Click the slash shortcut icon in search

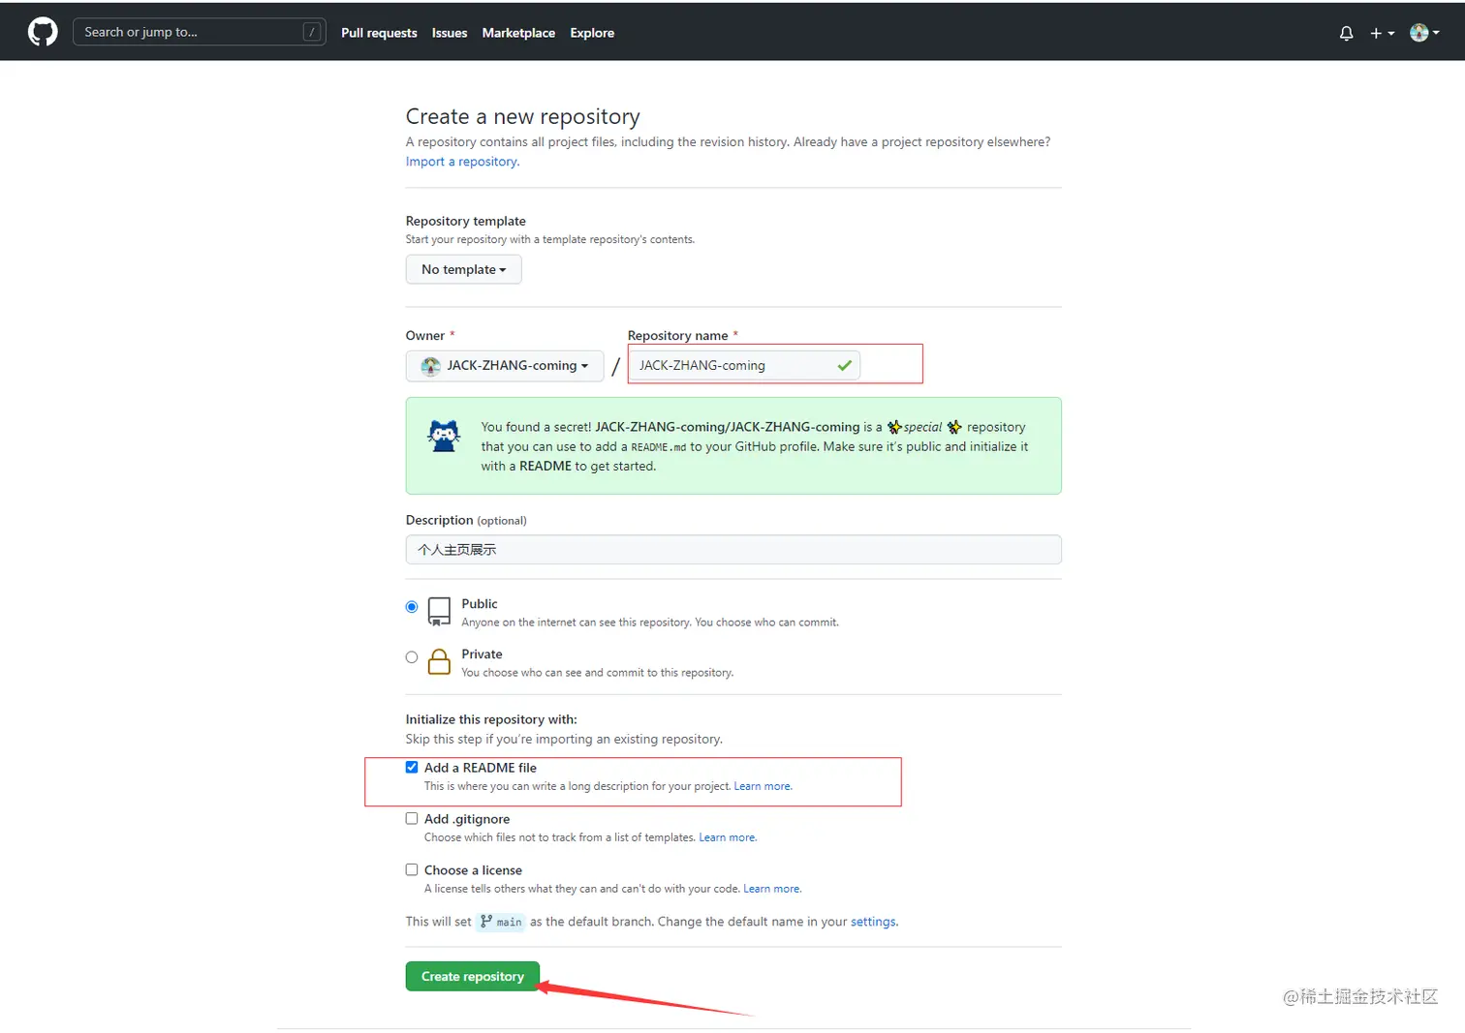point(312,32)
